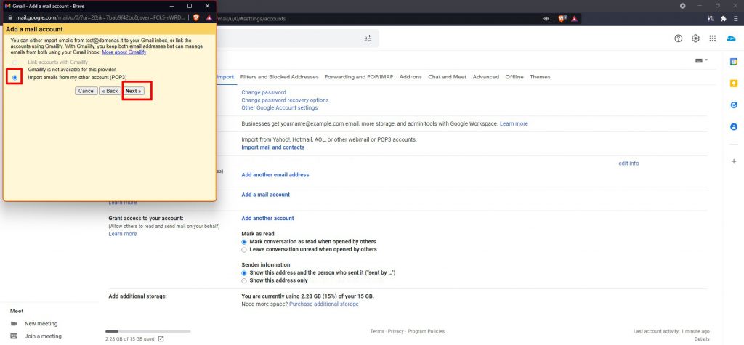This screenshot has height=345, width=744.
Task: Open the Brave hamburger menu
Action: point(735,18)
